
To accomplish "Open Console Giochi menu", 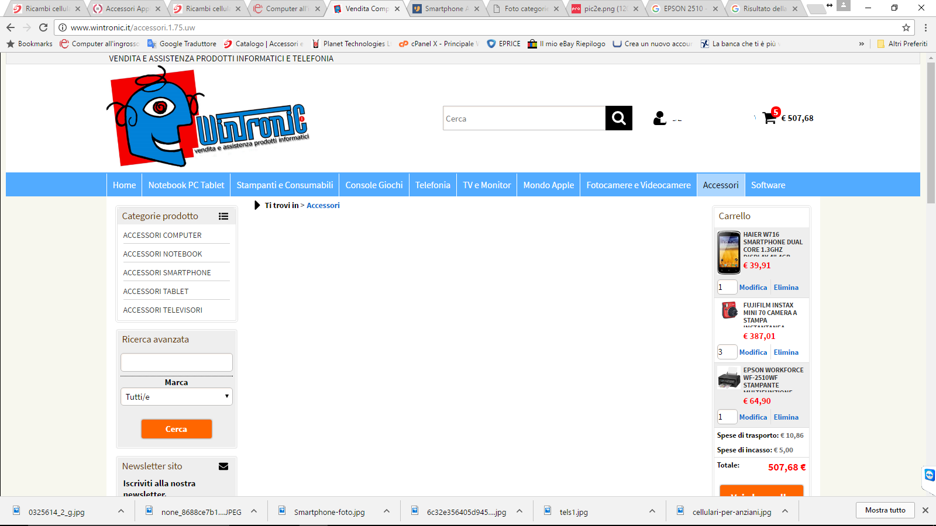I will 374,185.
